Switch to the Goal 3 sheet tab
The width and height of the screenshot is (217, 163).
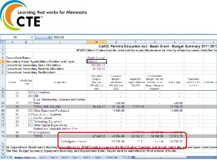coord(64,158)
